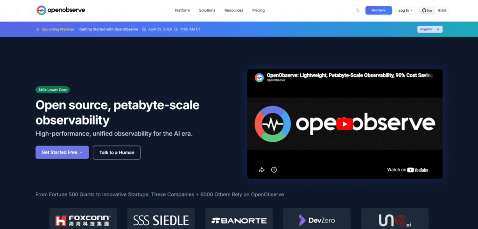Click the clock icon beside 11:00 AM ET
Image resolution: width=478 pixels, height=229 pixels.
pyautogui.click(x=176, y=29)
